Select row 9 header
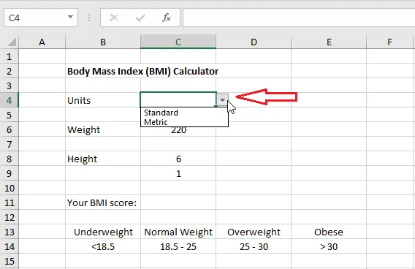The image size is (415, 269). point(9,173)
